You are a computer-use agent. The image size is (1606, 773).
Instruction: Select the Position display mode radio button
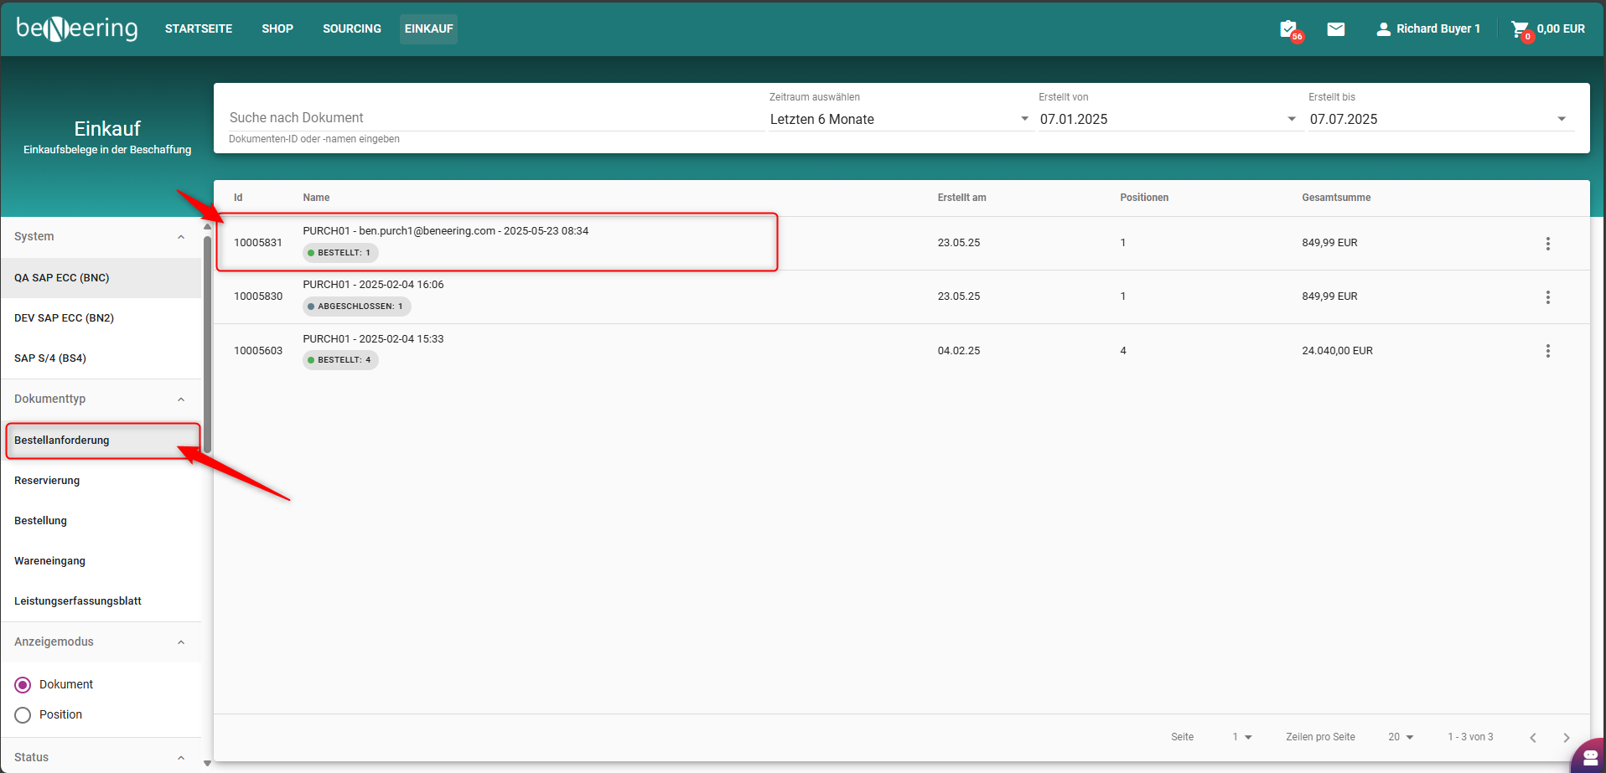tap(23, 715)
